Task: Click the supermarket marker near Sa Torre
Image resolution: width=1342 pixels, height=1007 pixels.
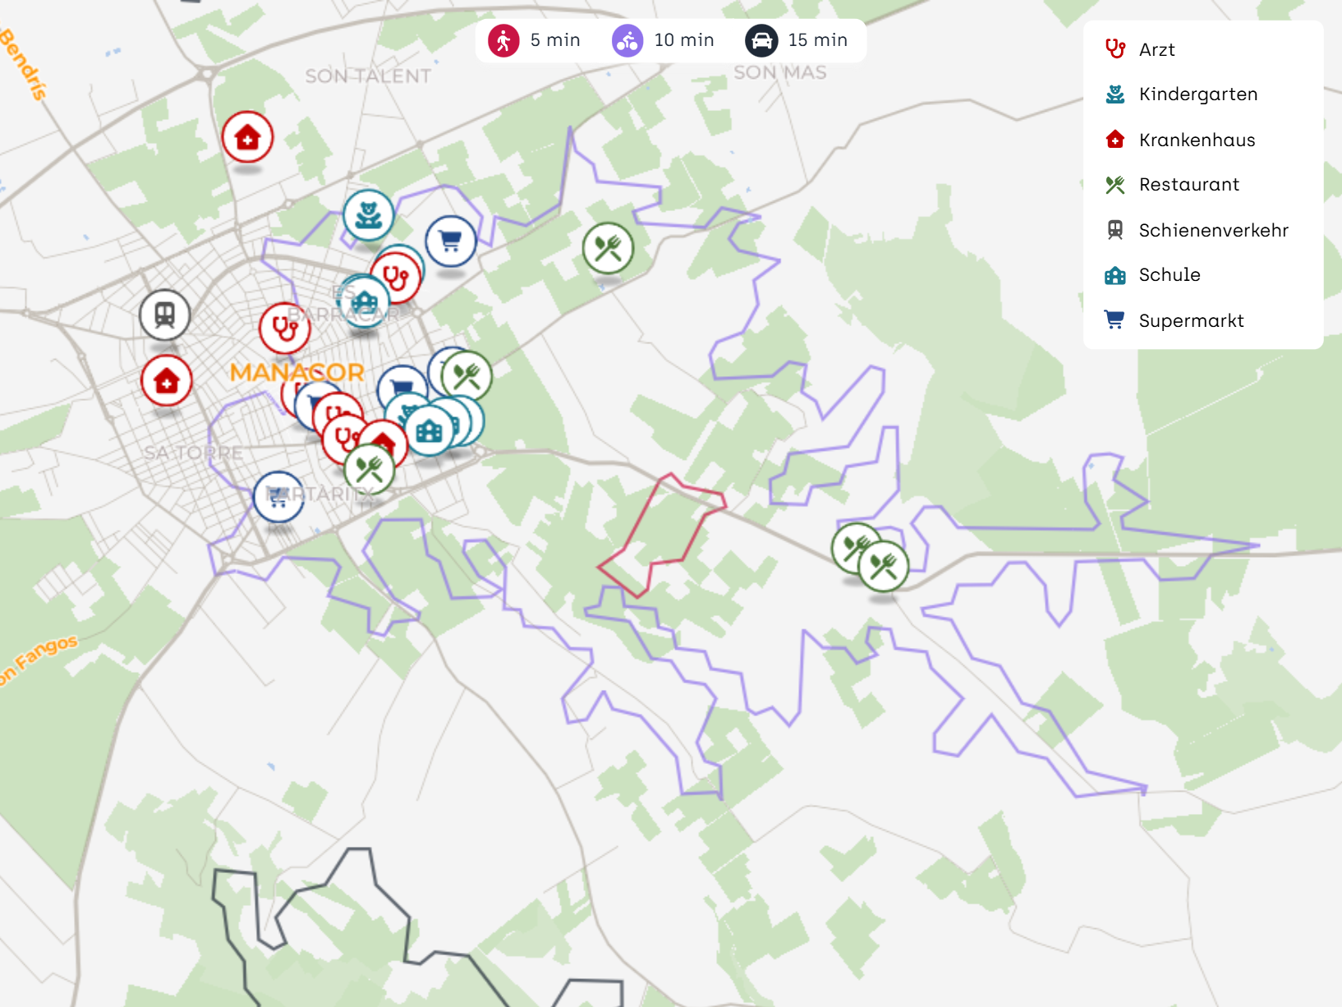Action: (x=278, y=496)
